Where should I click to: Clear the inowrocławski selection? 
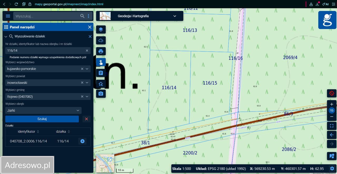82,83
